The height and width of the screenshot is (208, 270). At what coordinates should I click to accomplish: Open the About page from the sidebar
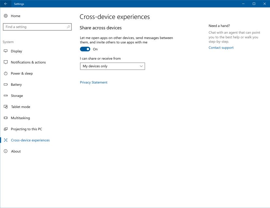[x=16, y=151]
